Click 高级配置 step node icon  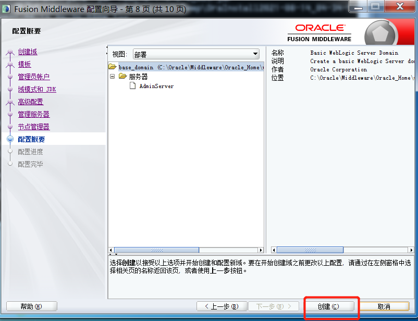click(10, 102)
